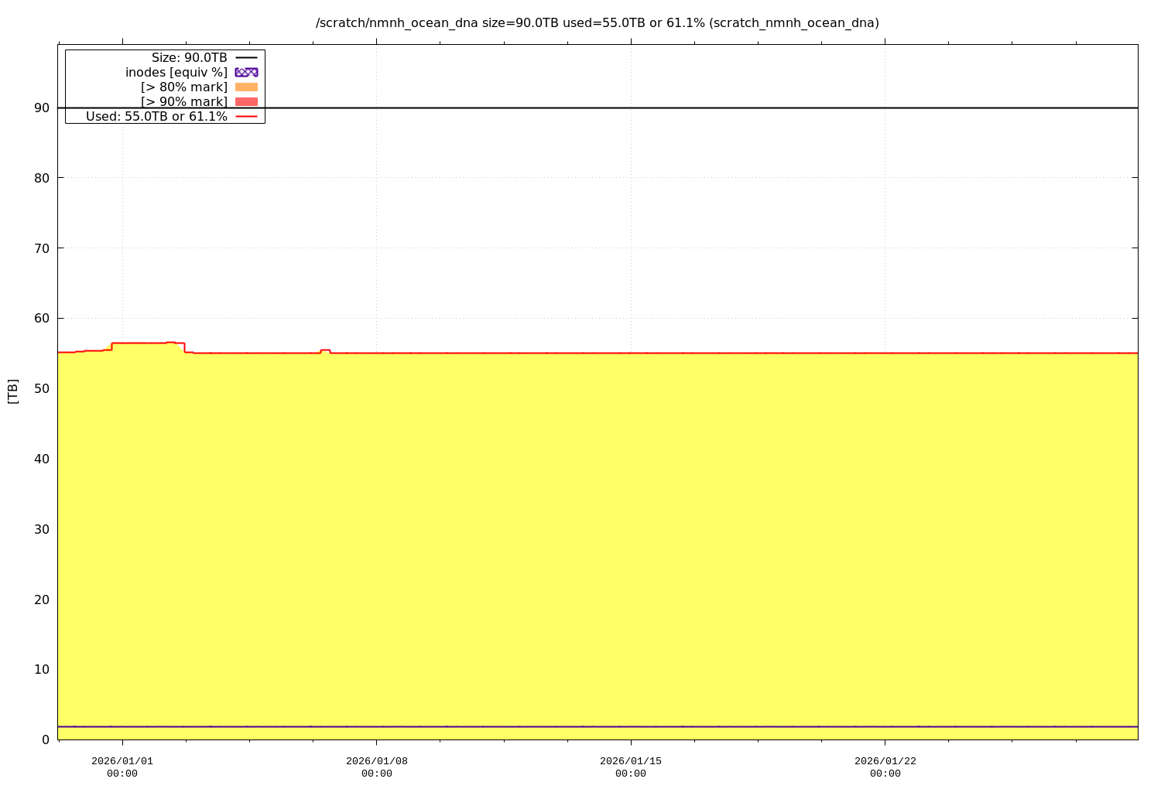Screen dimensions: 1161x789
Task: Click the 90 tick label on y-axis
Action: coord(42,108)
